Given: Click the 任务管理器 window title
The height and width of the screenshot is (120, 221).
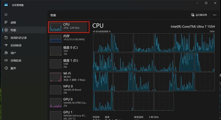Looking at the screenshot, I should (x=18, y=5).
